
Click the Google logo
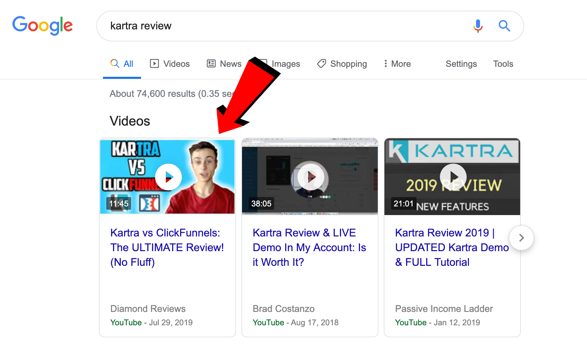coord(42,25)
